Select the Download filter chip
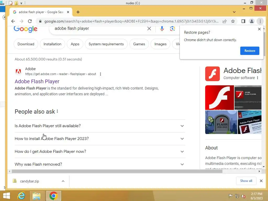 (x=26, y=44)
